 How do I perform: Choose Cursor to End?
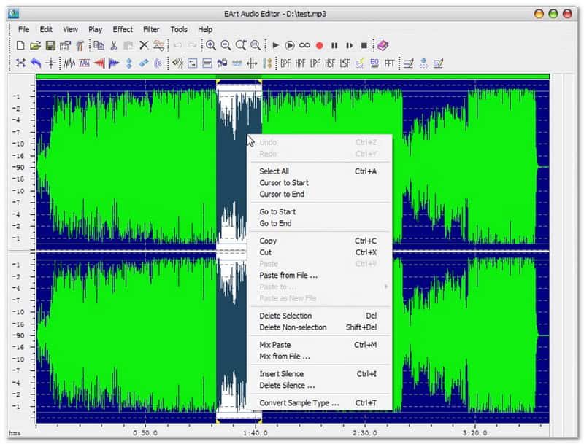[x=319, y=194]
